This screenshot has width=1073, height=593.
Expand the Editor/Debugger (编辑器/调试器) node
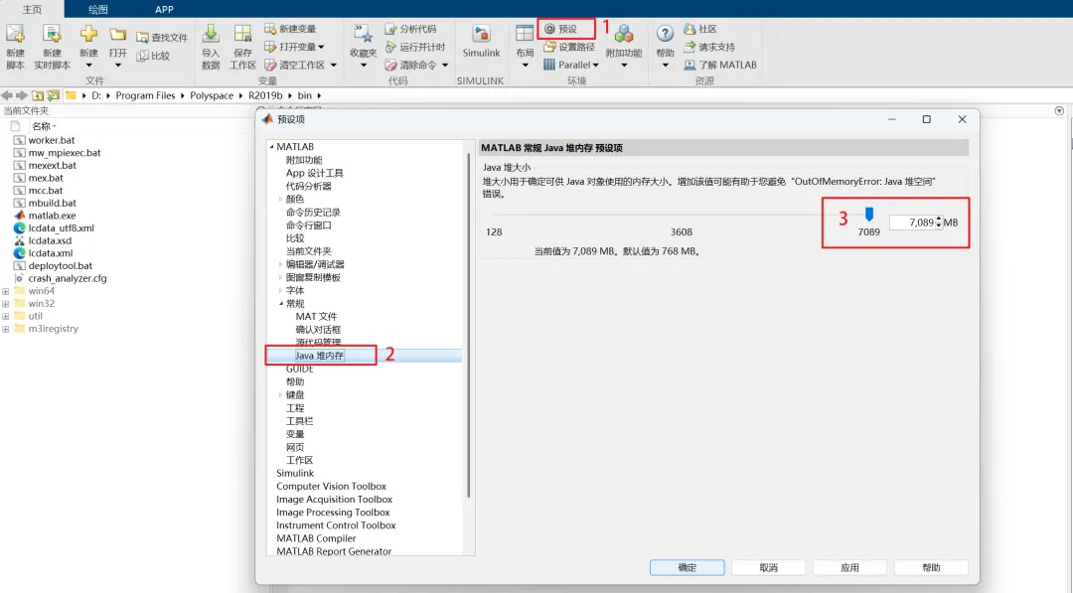tap(280, 264)
